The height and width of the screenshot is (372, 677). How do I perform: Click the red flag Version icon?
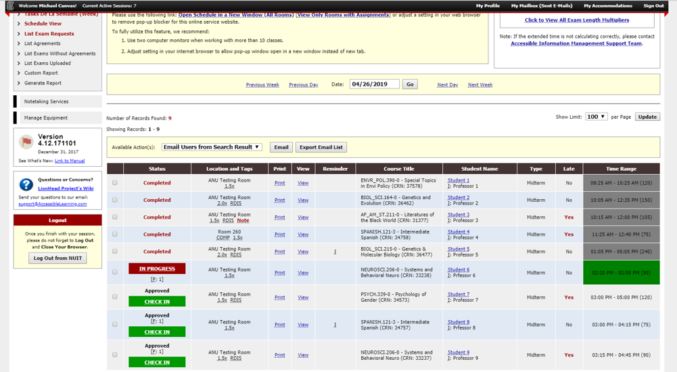coord(26,142)
